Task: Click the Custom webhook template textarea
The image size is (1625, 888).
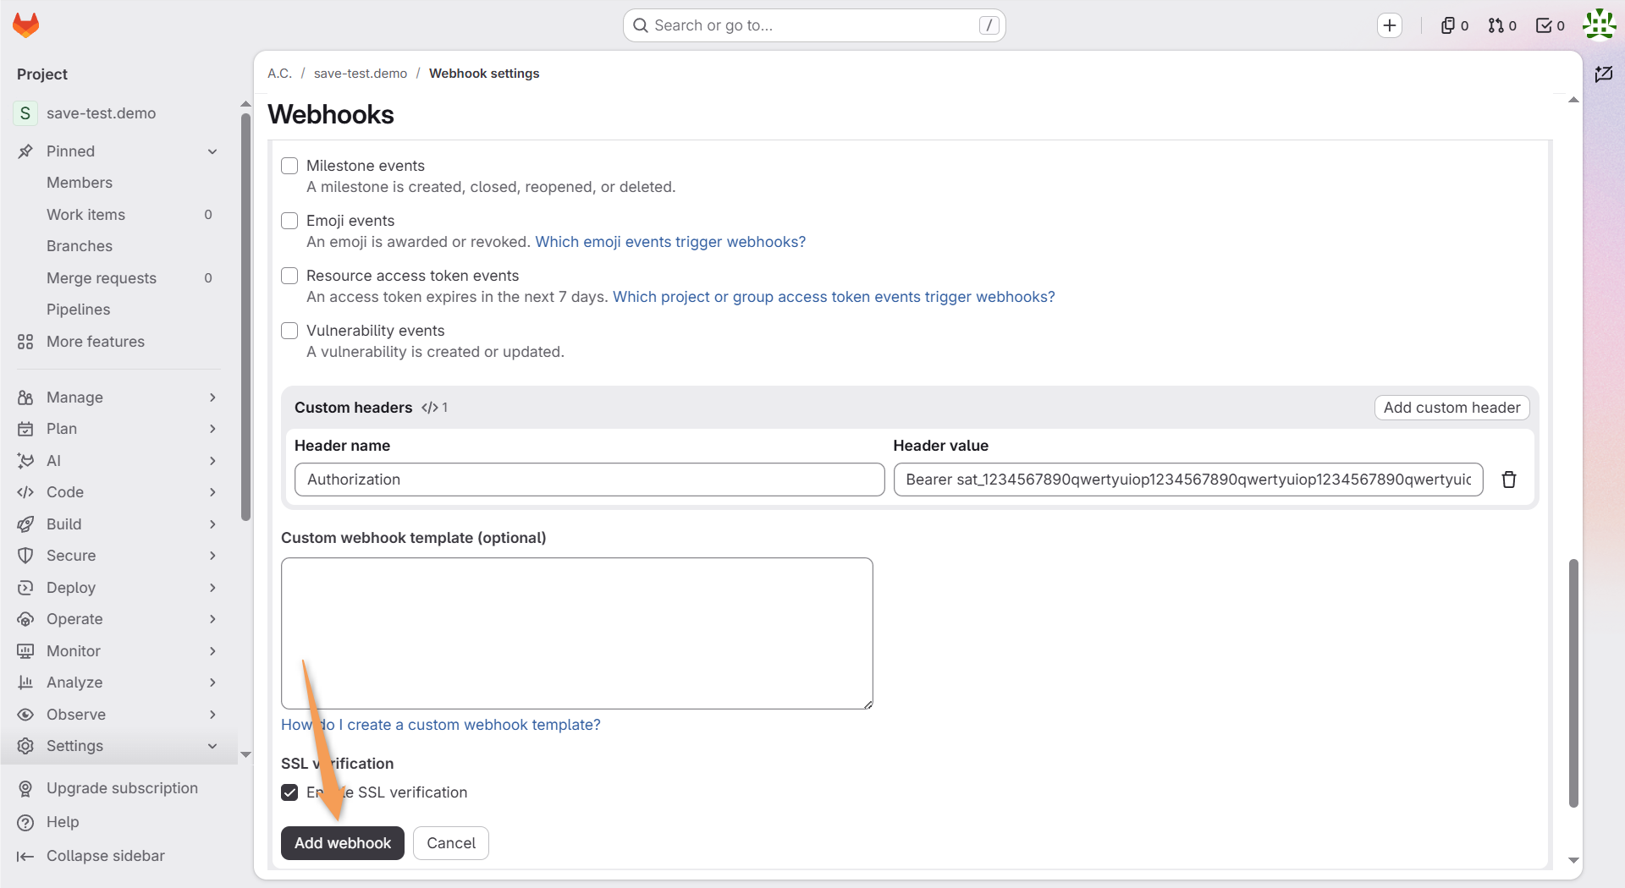Action: pos(577,633)
